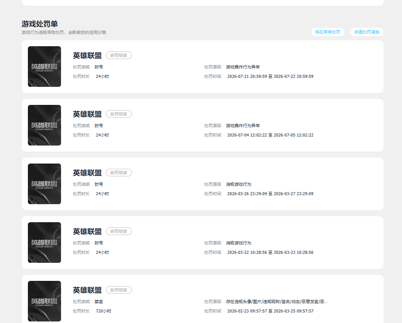The image size is (402, 323).
Task: Click reason 消极游戏行为 on 2026-03-26 card
Action: (238, 184)
